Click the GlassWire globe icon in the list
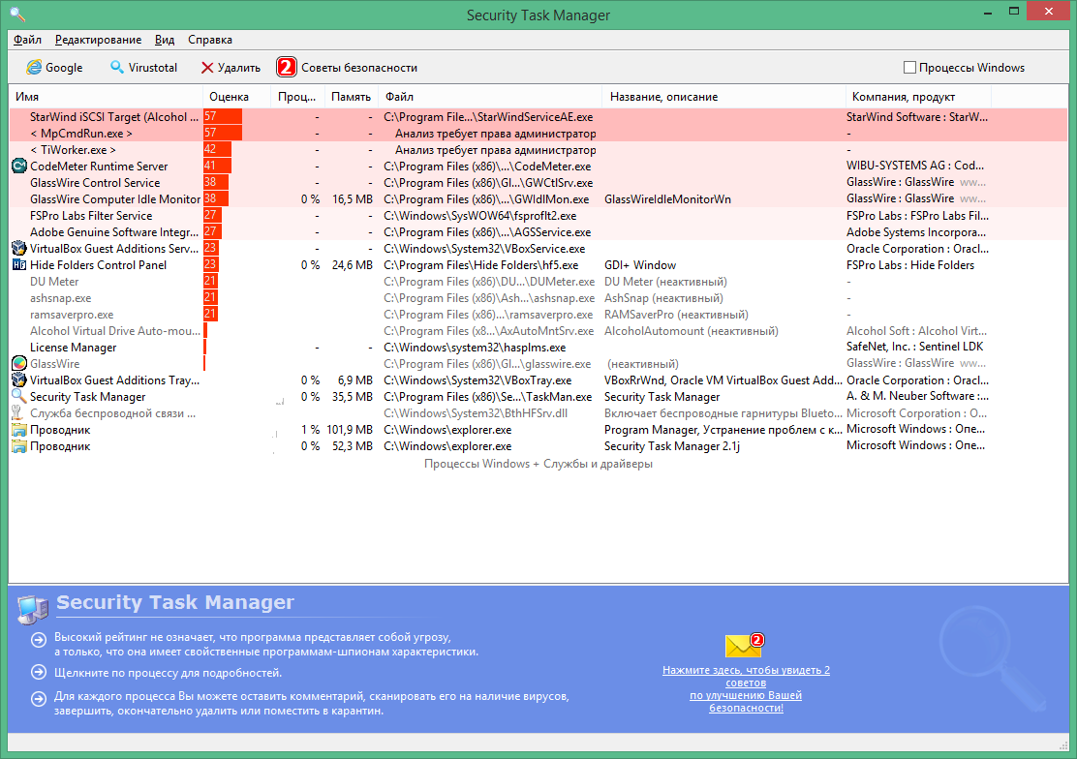This screenshot has width=1077, height=759. [17, 363]
